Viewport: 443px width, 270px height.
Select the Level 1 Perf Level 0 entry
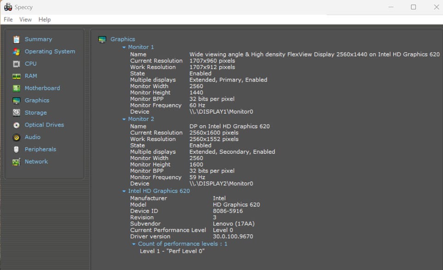coord(172,251)
